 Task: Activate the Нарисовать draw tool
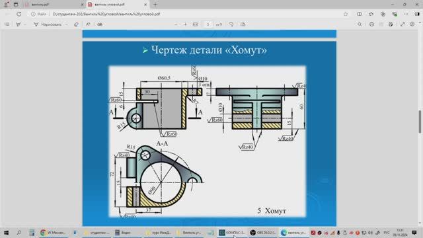48,24
